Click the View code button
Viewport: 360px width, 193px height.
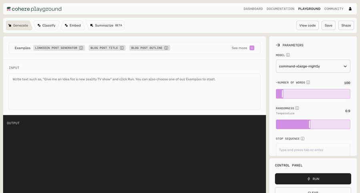pos(308,26)
